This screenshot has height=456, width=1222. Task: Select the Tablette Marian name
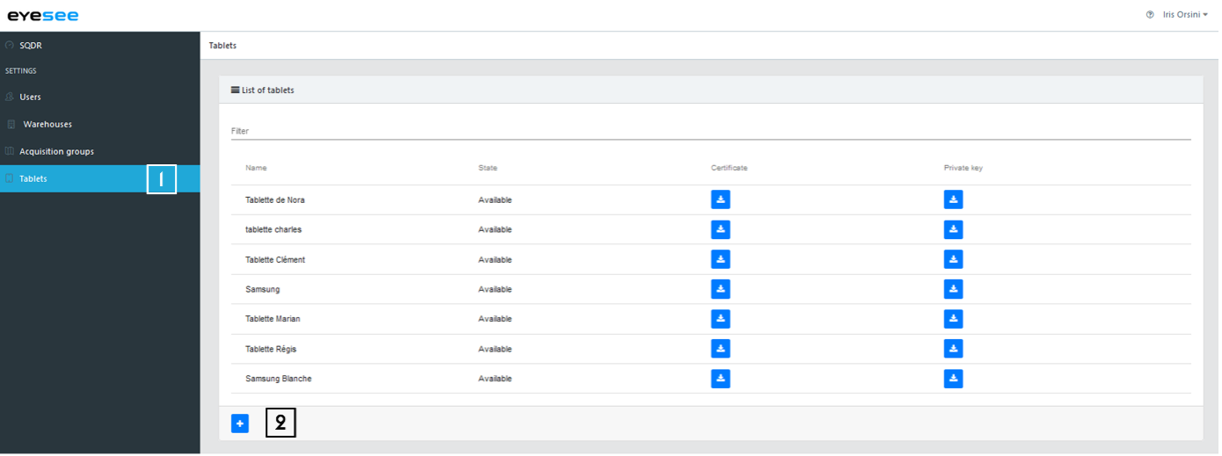pos(273,319)
